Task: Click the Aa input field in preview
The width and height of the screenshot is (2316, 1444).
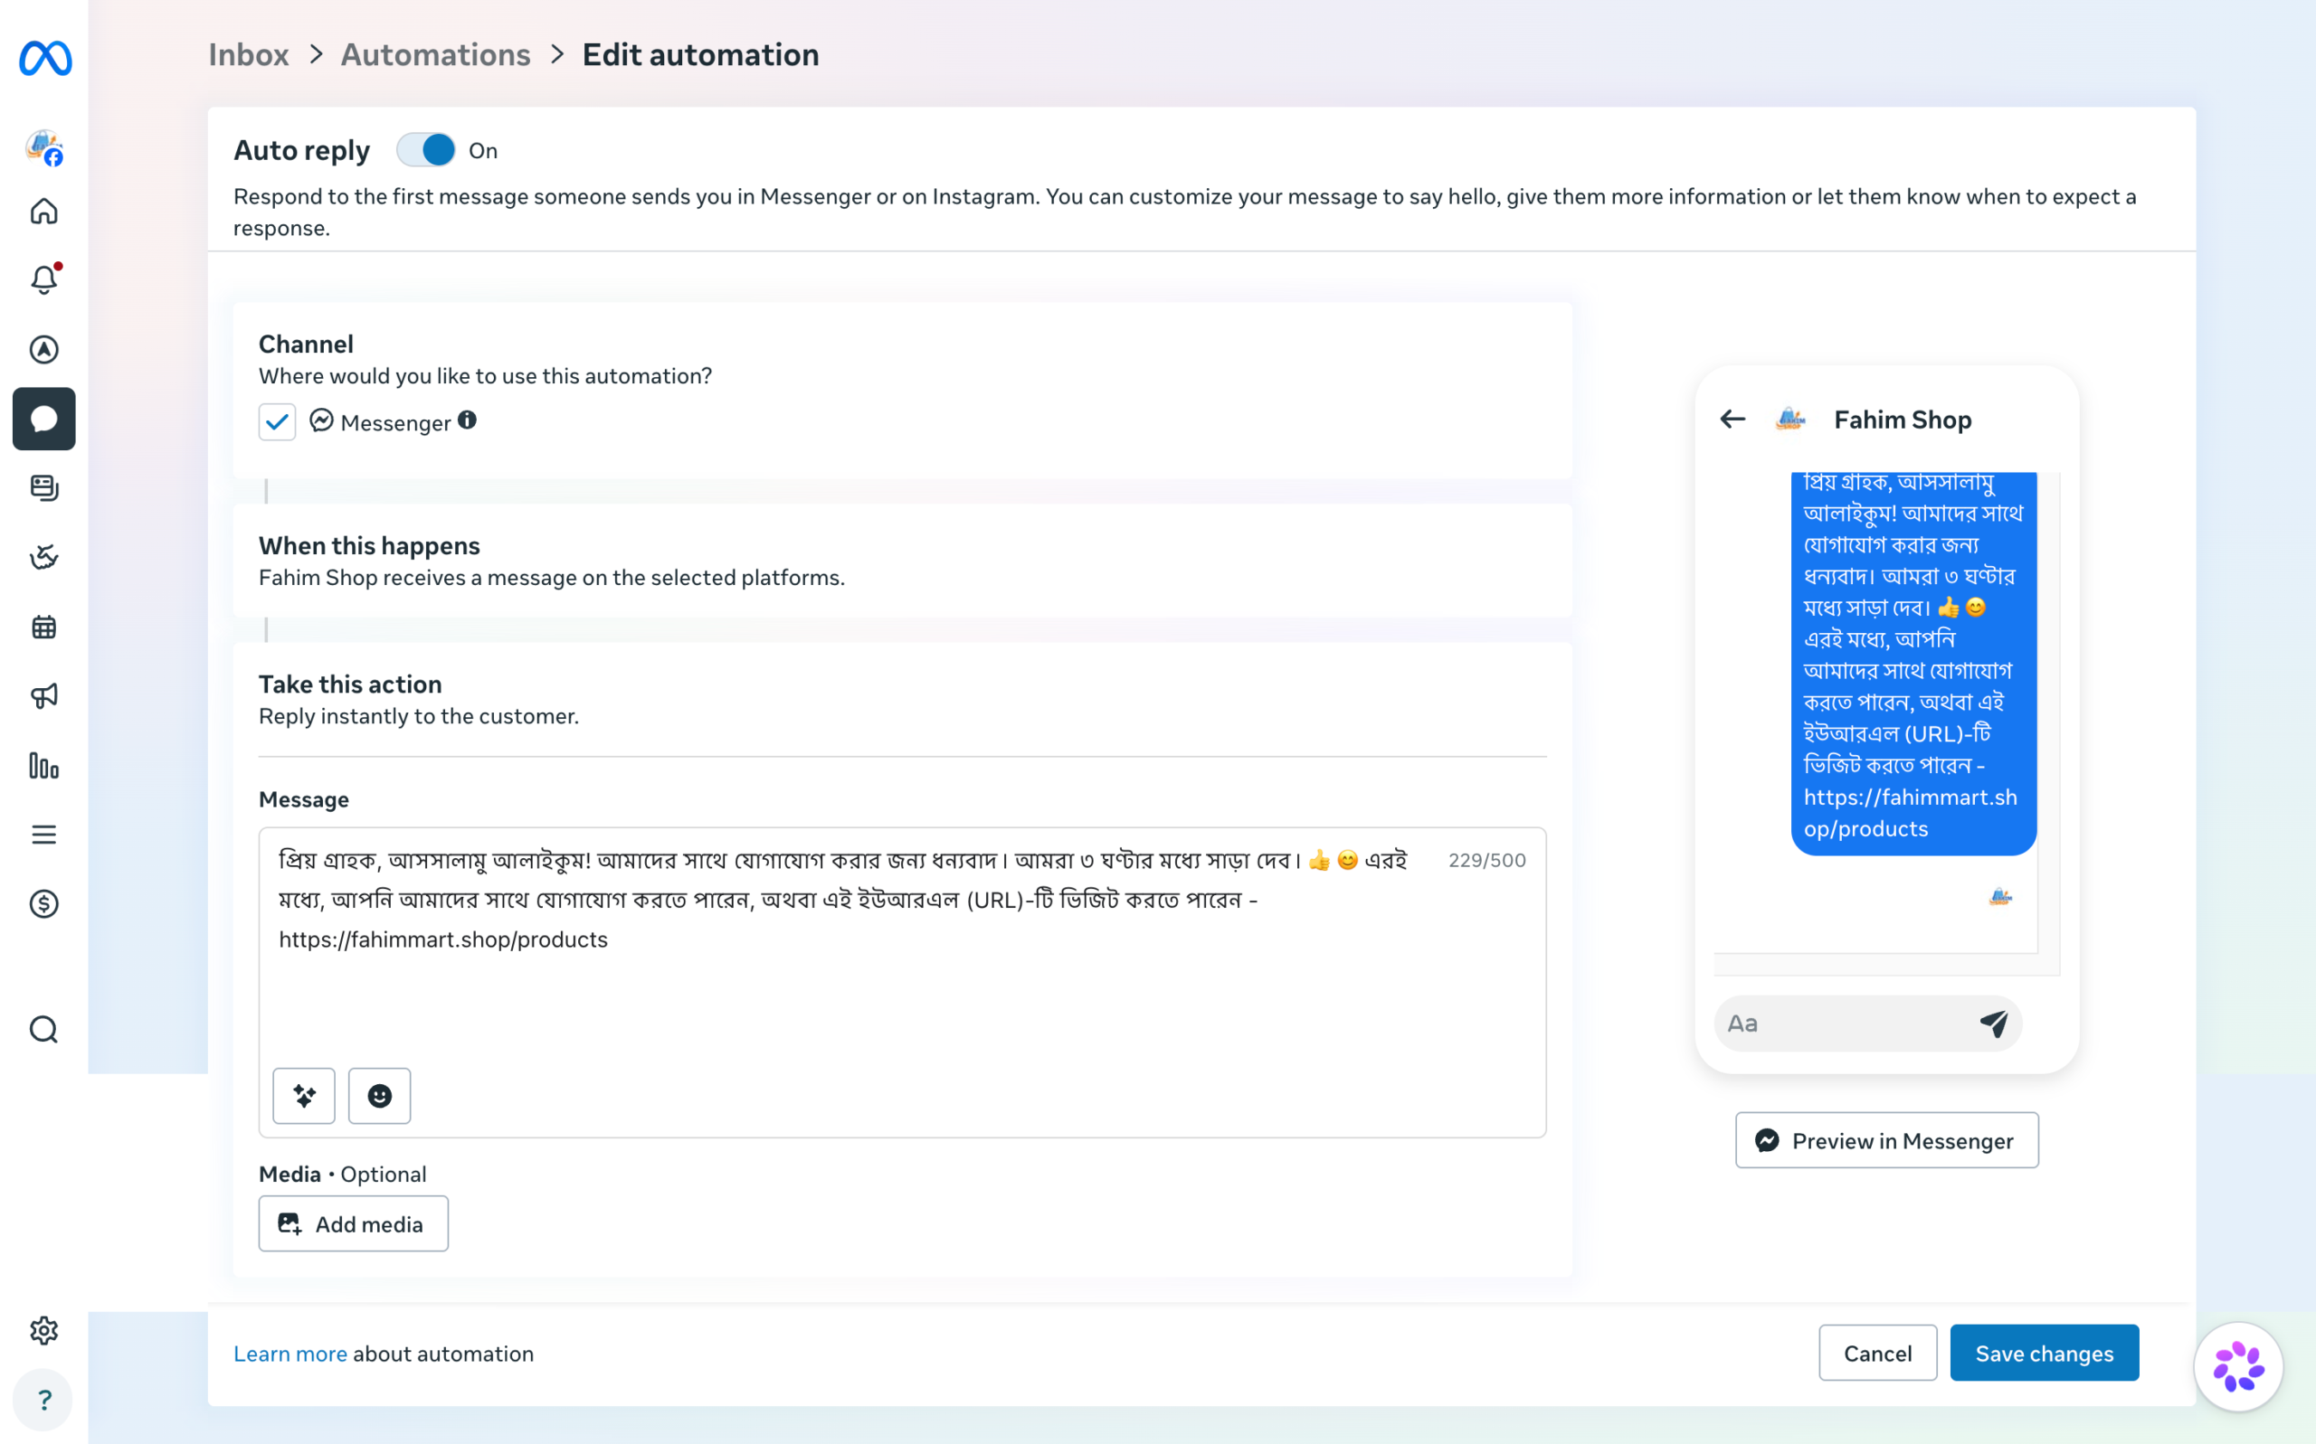Action: point(1868,1023)
